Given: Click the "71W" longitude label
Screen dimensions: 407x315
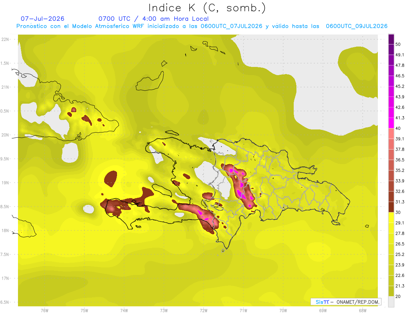Looking at the screenshot, I should [x=243, y=311].
